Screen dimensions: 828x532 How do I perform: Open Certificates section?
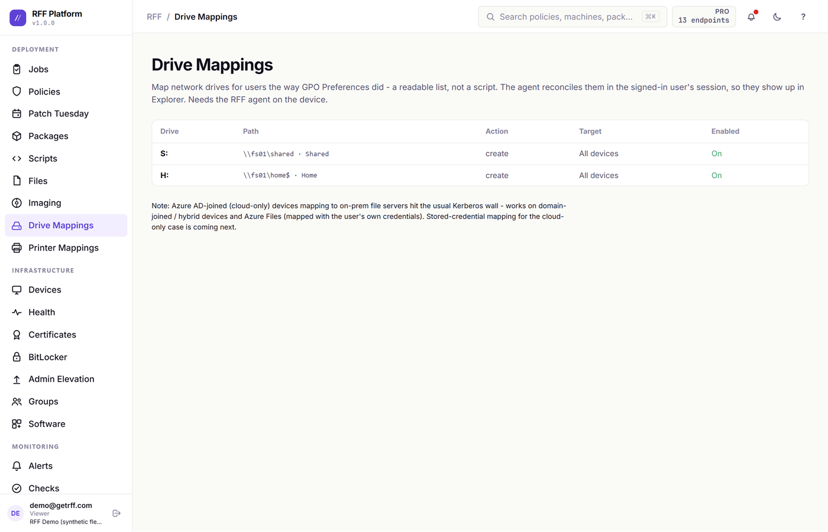66,335
